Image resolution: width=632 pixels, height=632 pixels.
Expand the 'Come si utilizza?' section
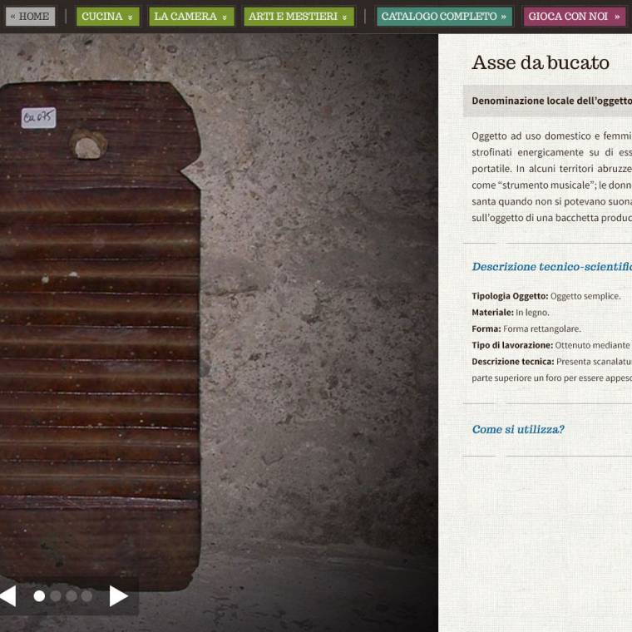[518, 429]
